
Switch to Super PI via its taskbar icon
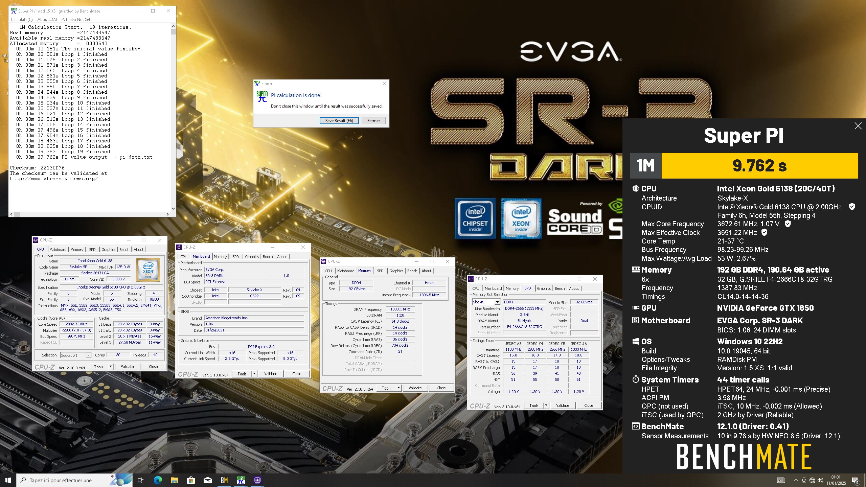point(241,480)
